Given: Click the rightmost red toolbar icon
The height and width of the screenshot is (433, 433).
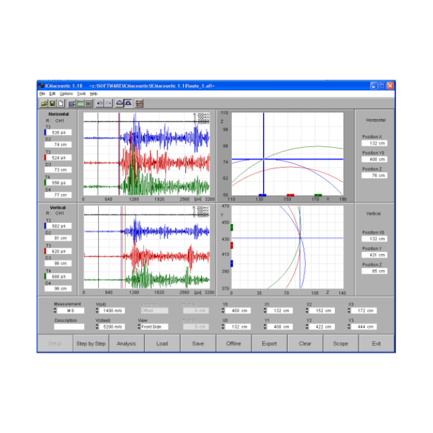Looking at the screenshot, I should pos(139,103).
